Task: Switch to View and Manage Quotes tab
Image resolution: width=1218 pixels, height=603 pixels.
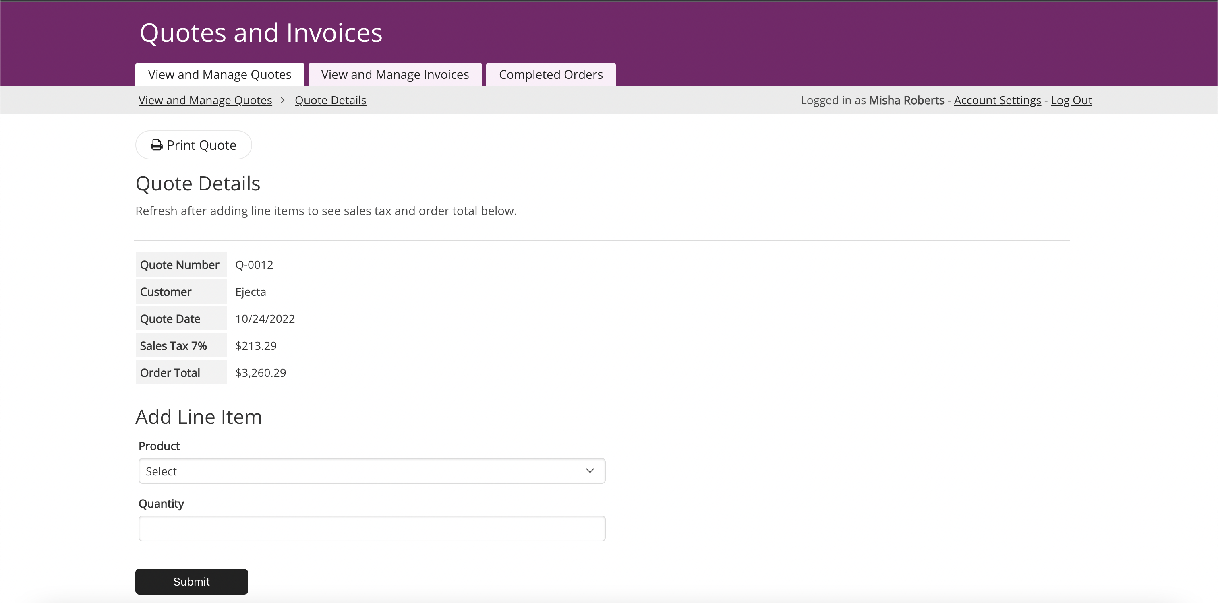Action: click(x=220, y=74)
